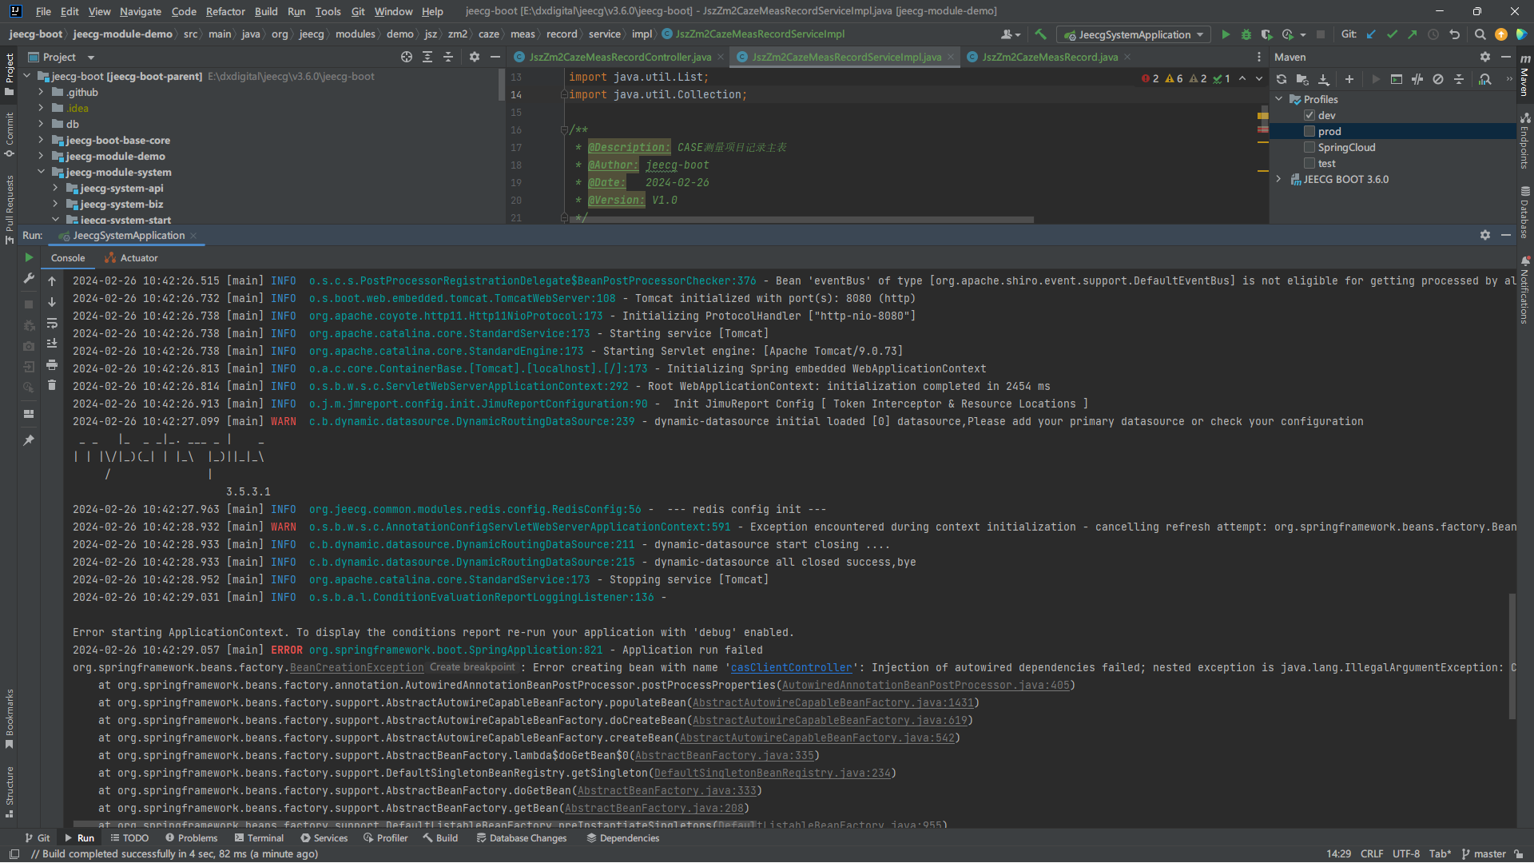
Task: Disable the dev Maven profile
Action: [x=1309, y=115]
